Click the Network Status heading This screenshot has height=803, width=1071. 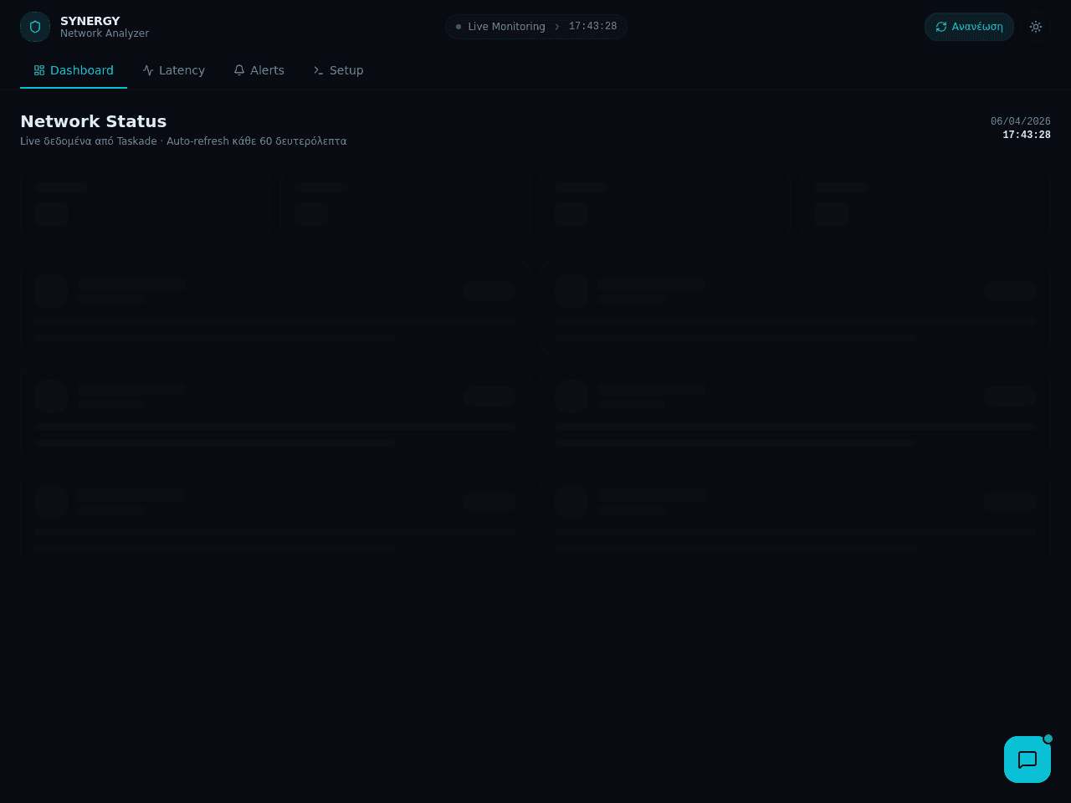(94, 121)
